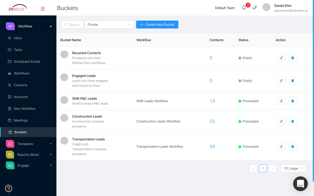This screenshot has height=196, width=314.
Task: Open the chat support bubble
Action: pos(300,184)
